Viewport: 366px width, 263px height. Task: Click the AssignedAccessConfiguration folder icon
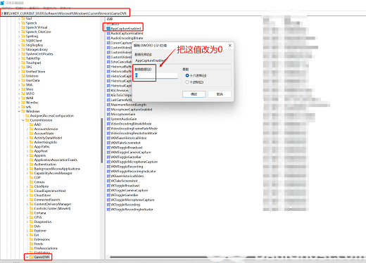27,116
